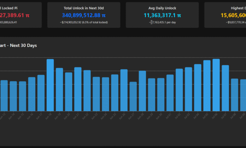Click the 'Next 30 Days' chart title
The image size is (246, 148).
tap(23, 45)
